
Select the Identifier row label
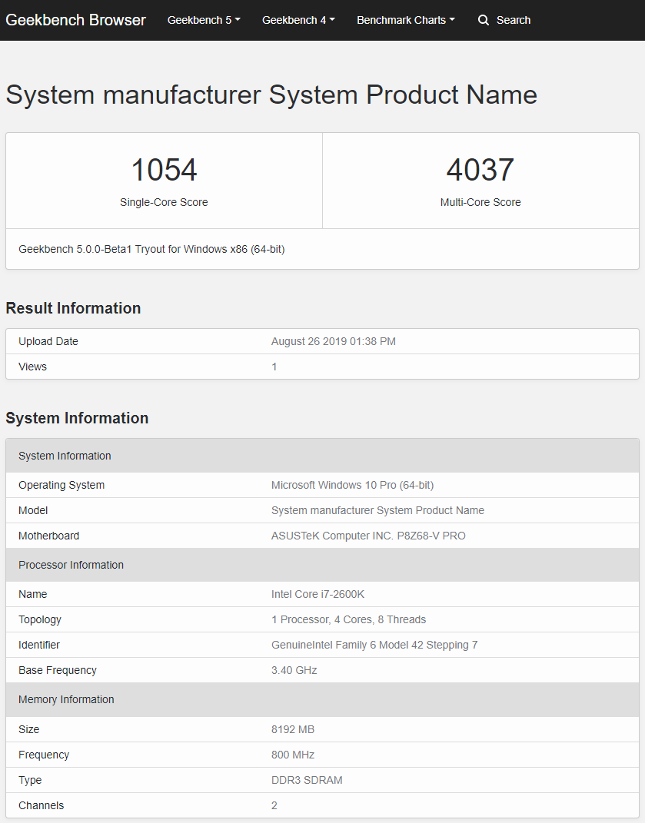(x=39, y=645)
